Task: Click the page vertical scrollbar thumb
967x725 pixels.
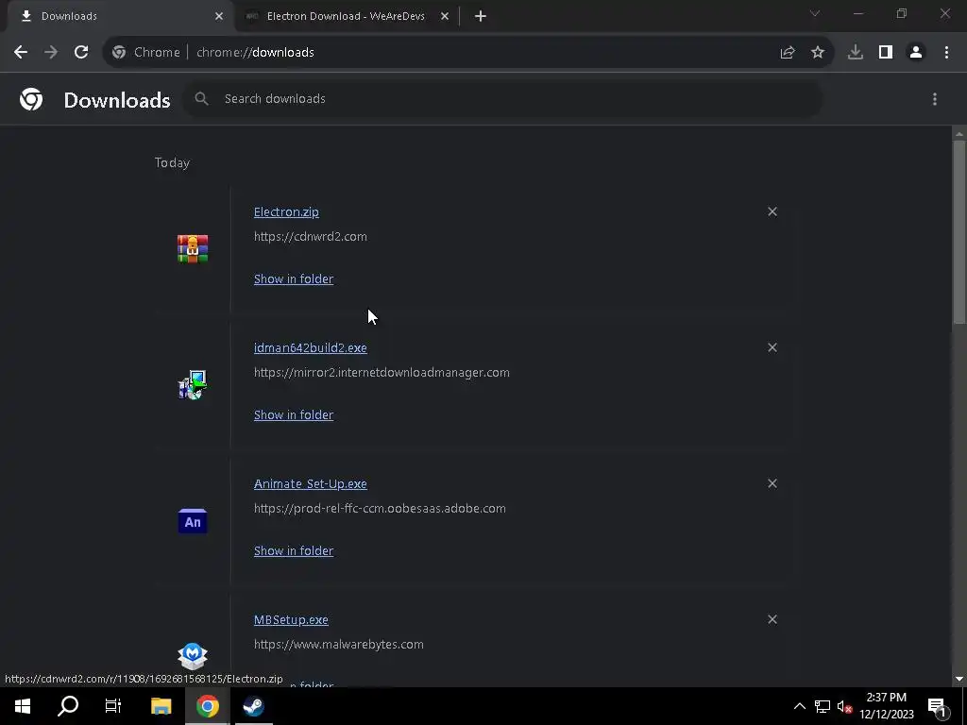Action: [959, 232]
